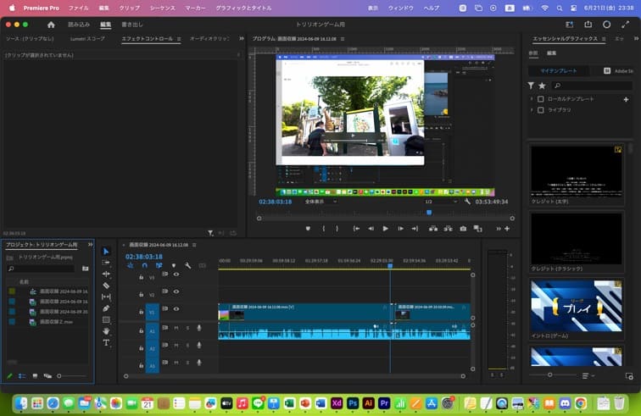Switch to the Lumetri スコープ tab
Viewport: 641px width, 416px height.
(x=87, y=39)
